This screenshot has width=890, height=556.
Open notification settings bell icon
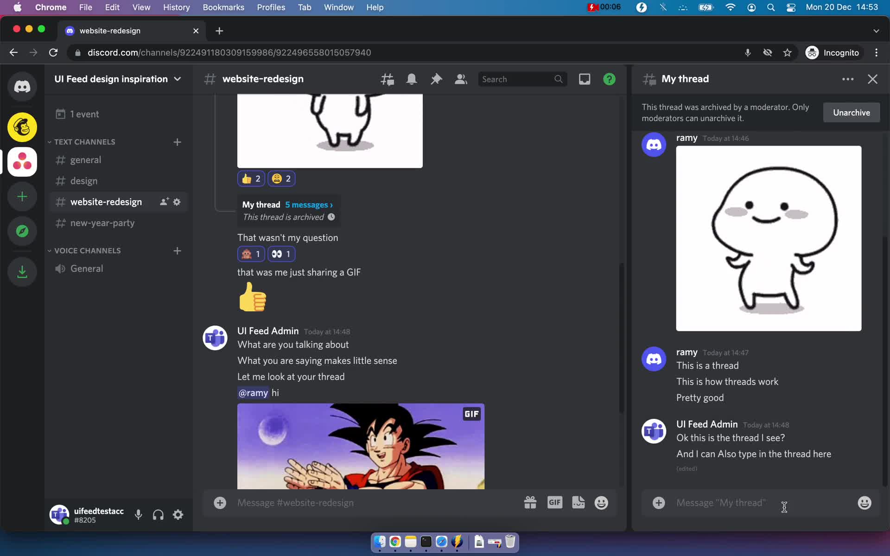412,79
